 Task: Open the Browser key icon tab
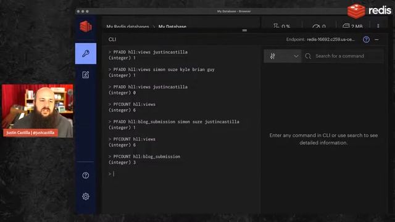coord(86,54)
